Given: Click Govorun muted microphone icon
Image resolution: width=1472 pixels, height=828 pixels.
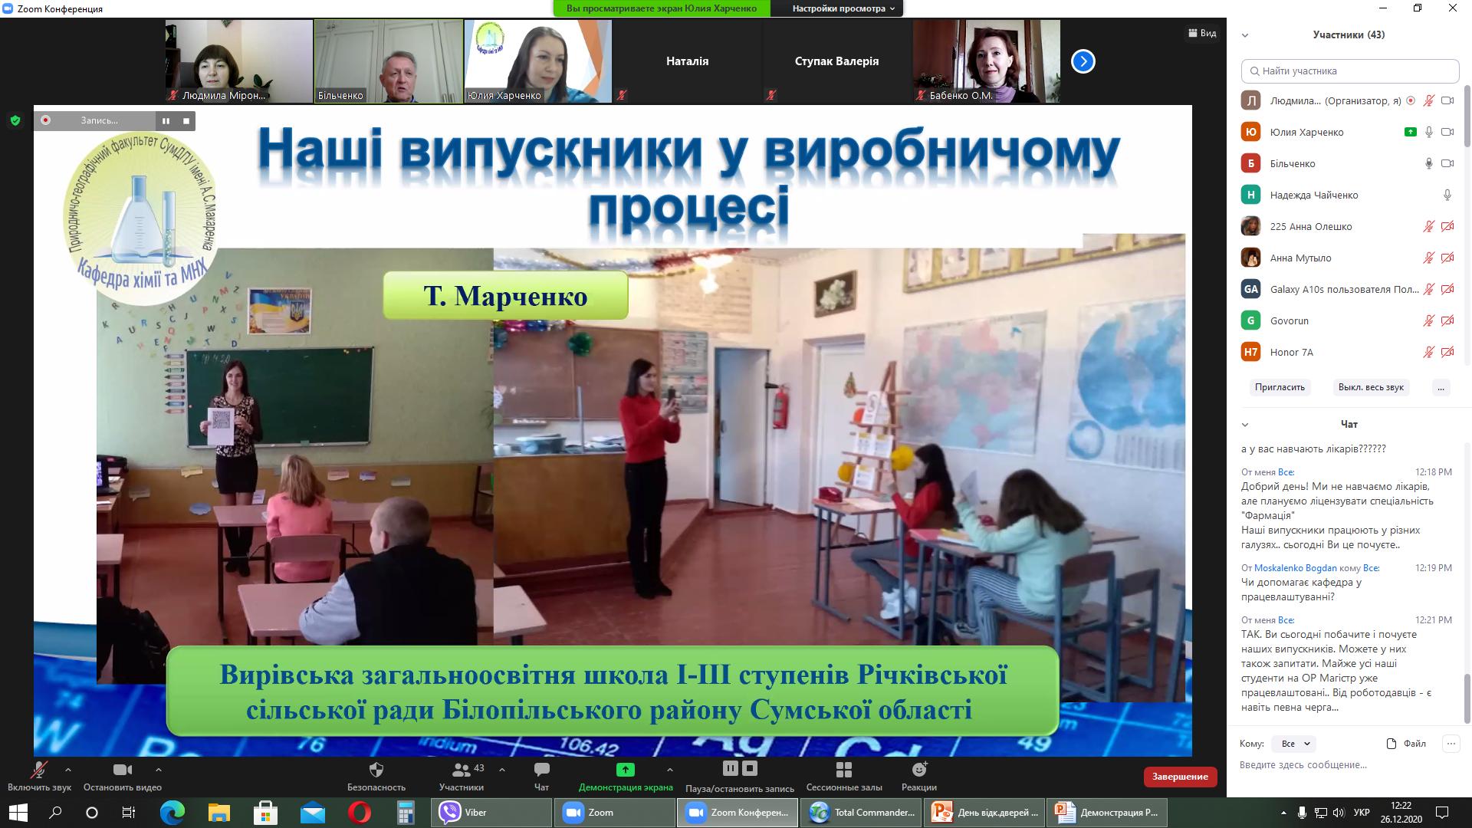Looking at the screenshot, I should tap(1428, 320).
